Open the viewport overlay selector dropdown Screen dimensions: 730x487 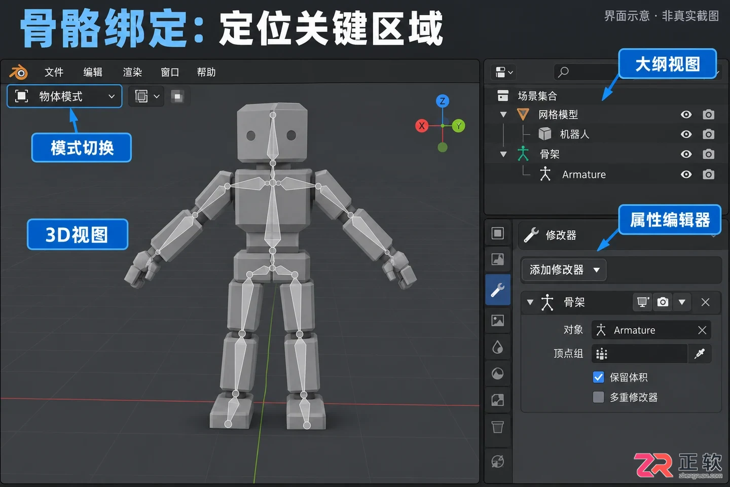tap(148, 96)
